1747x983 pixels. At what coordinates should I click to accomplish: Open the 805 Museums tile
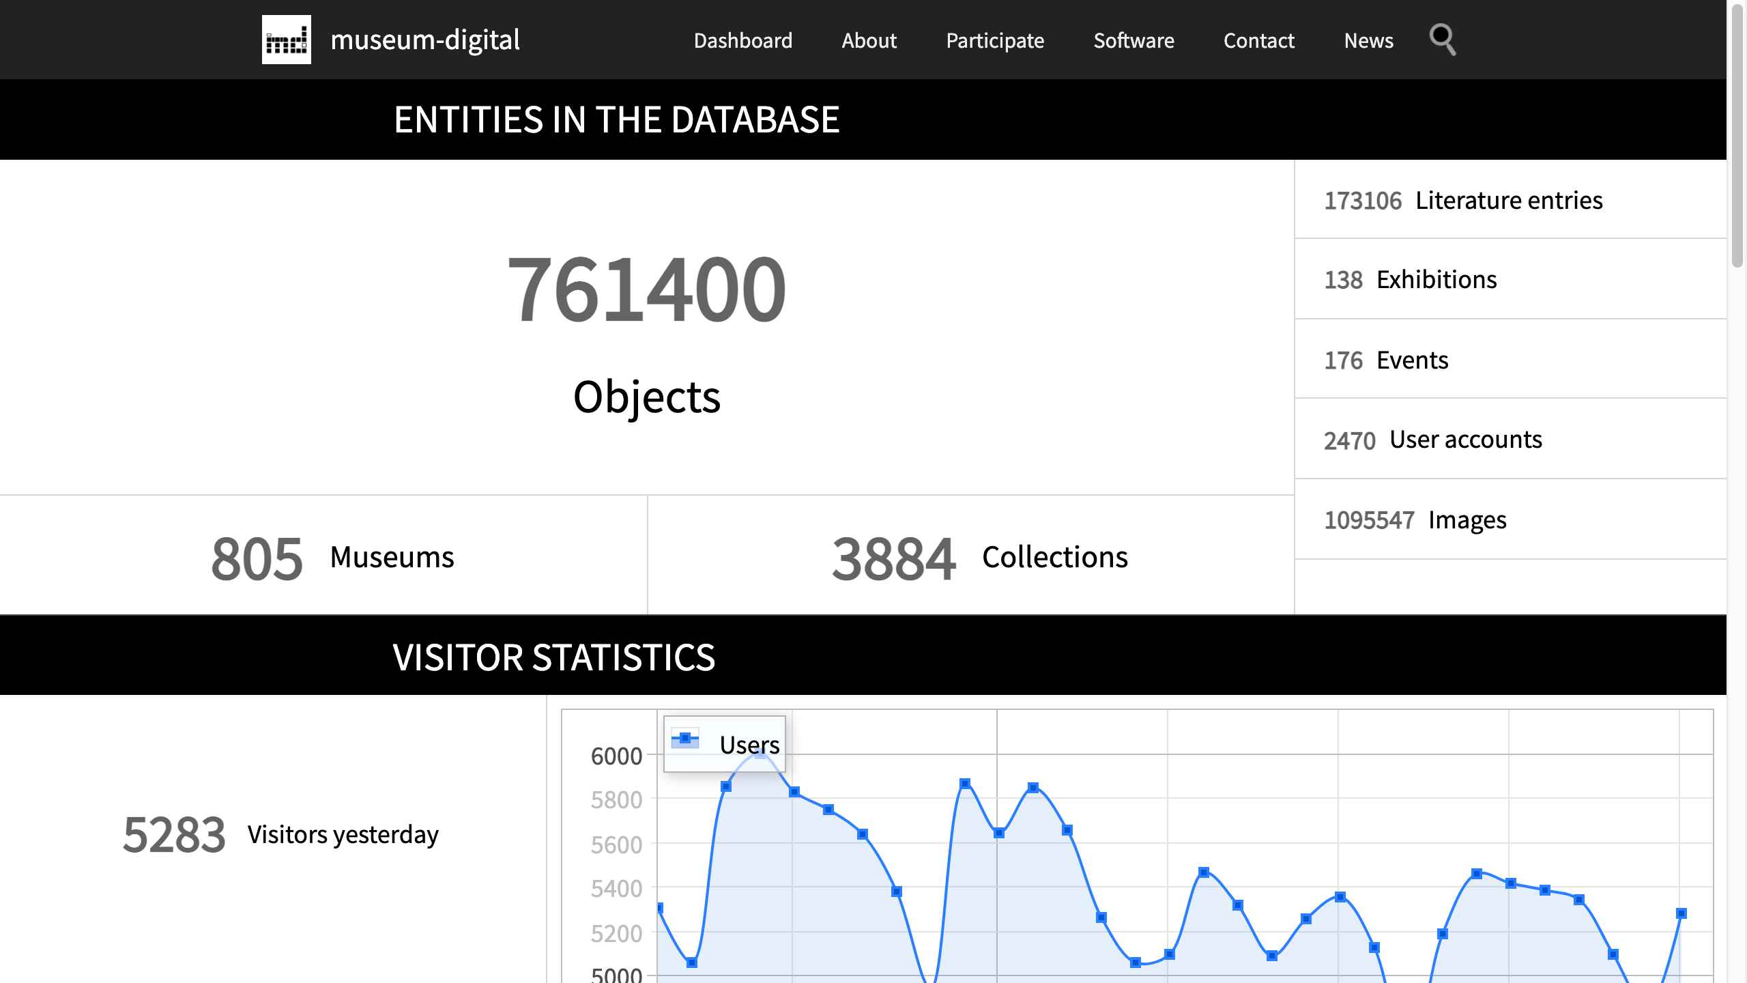(x=332, y=557)
